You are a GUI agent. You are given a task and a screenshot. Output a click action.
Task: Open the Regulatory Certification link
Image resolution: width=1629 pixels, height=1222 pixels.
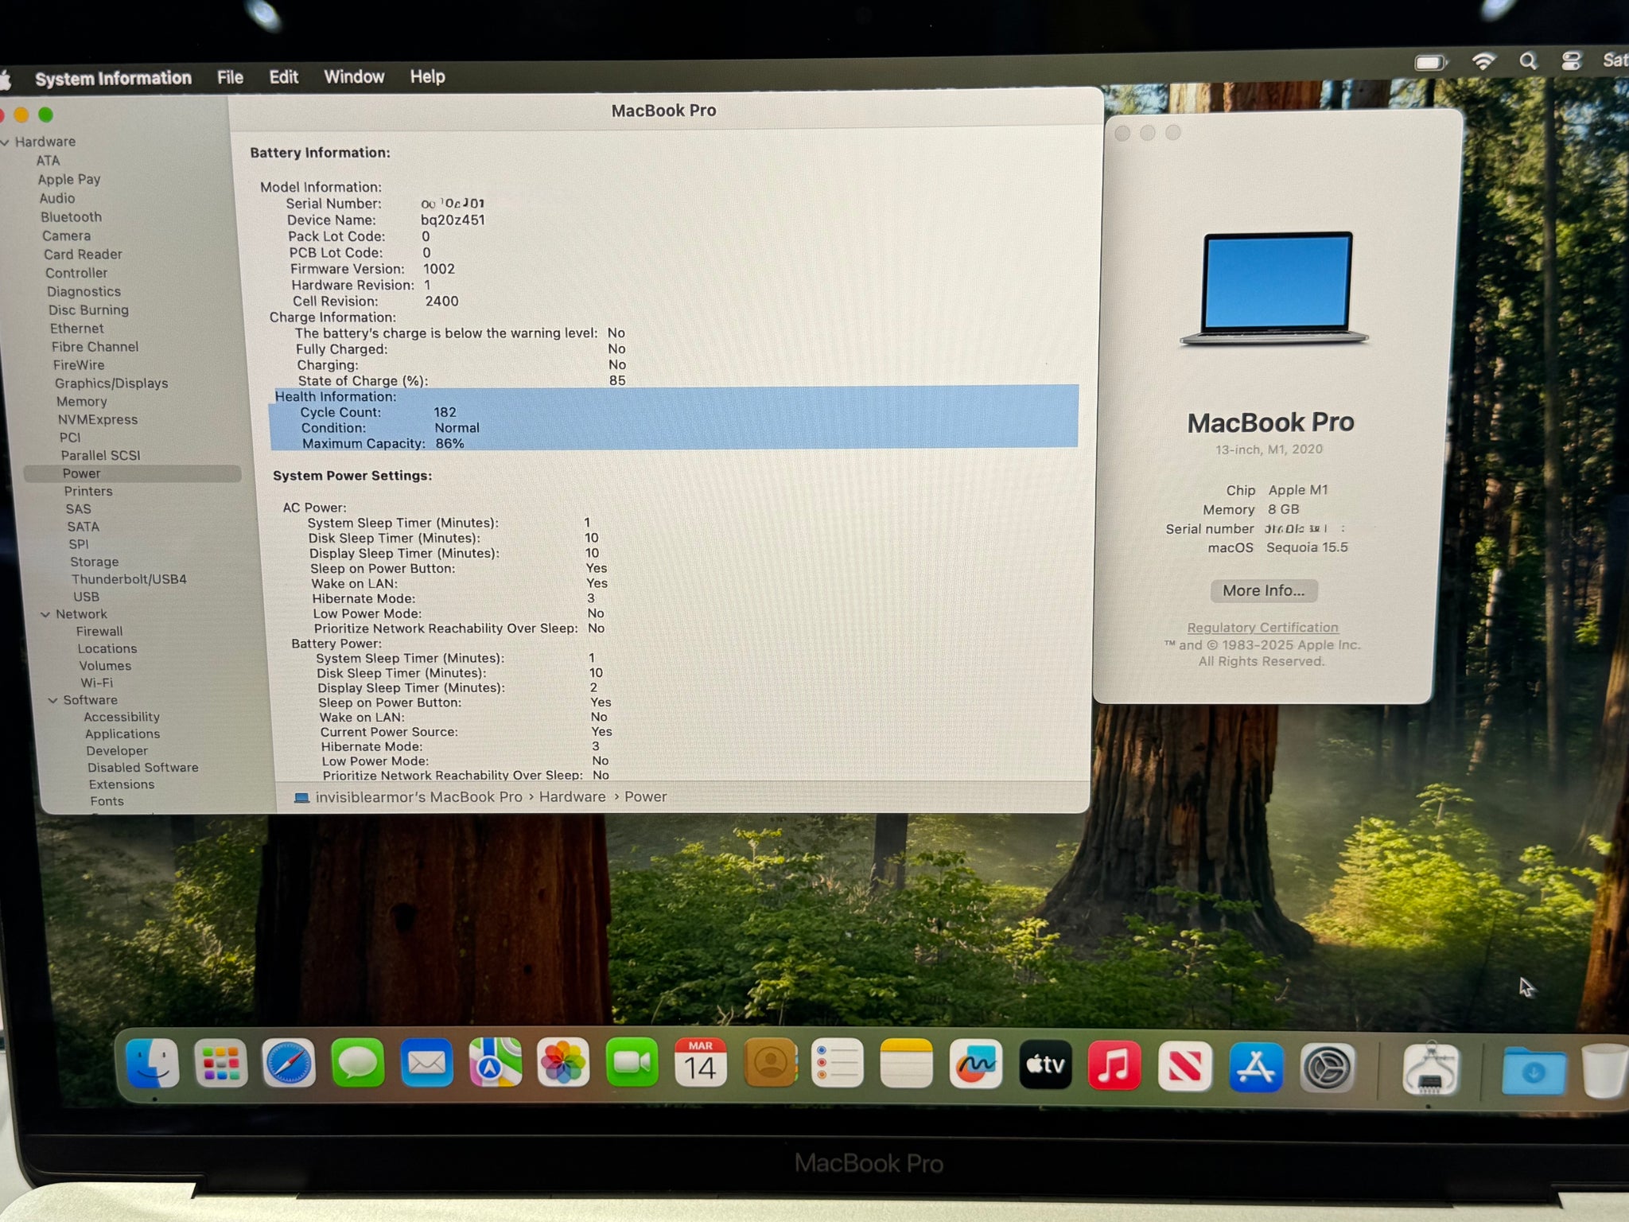1262,628
